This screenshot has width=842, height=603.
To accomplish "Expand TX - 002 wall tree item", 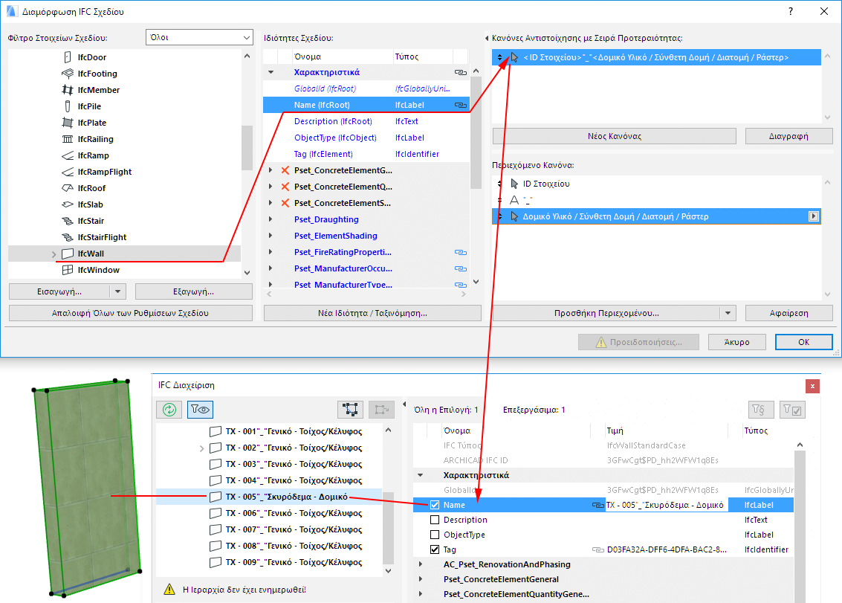I will pos(202,448).
